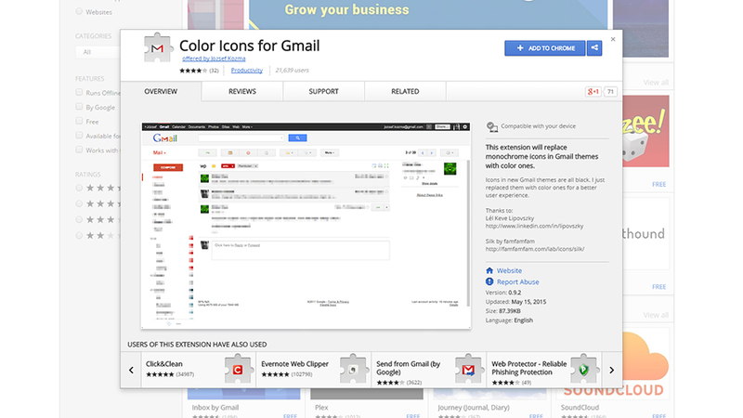
Task: Show previous related extensions
Action: tap(131, 370)
